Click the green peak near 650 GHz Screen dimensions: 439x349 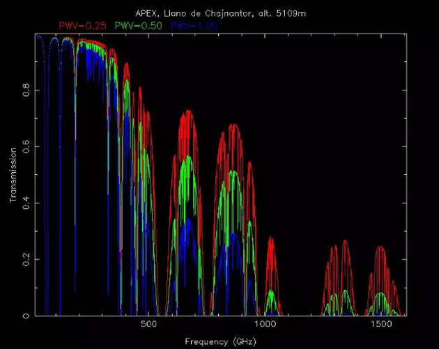[x=188, y=157]
